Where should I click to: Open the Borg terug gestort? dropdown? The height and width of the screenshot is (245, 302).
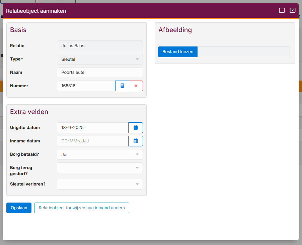[x=100, y=168]
